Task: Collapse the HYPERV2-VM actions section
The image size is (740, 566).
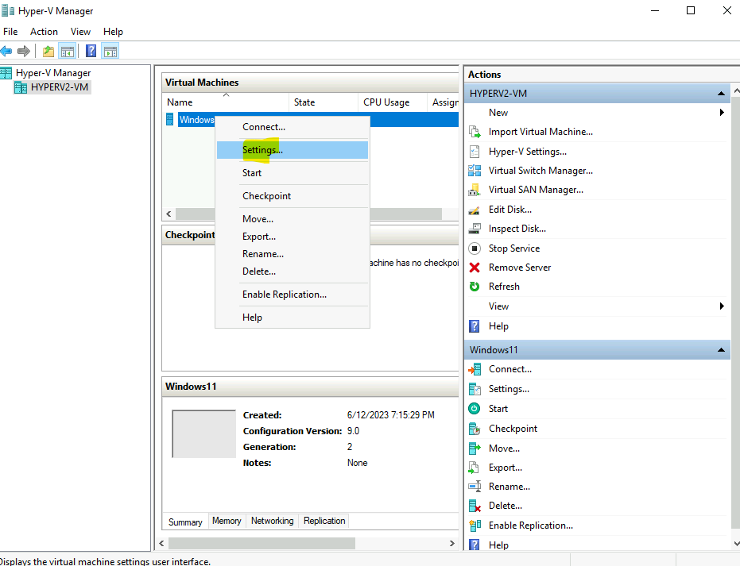Action: click(x=721, y=94)
